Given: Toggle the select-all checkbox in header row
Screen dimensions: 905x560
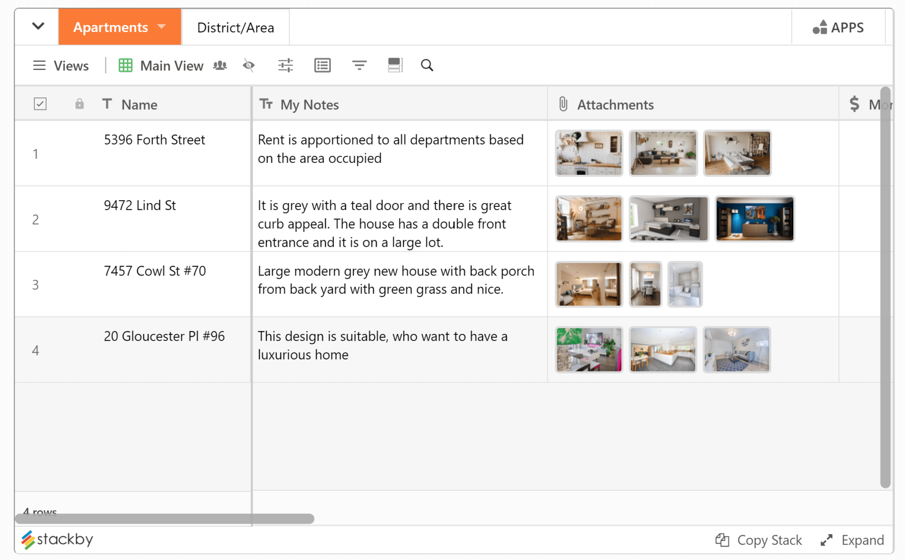Looking at the screenshot, I should (40, 103).
